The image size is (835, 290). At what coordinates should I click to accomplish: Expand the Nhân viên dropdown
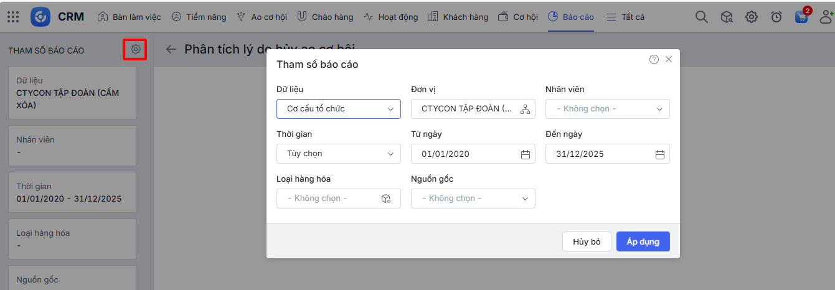click(608, 109)
